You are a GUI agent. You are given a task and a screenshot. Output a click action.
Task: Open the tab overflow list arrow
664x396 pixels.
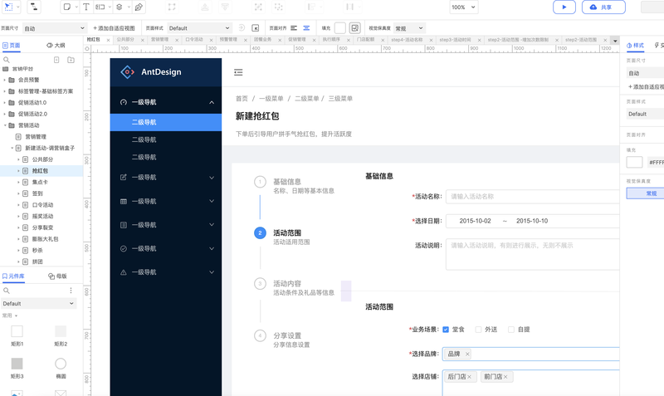pos(615,41)
